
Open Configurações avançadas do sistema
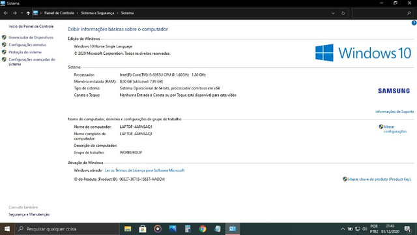tap(32, 62)
